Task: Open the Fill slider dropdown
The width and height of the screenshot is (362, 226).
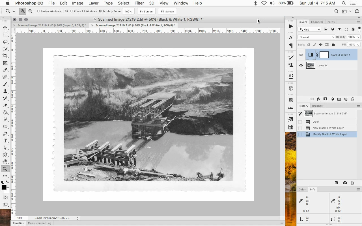Action: pos(358,45)
